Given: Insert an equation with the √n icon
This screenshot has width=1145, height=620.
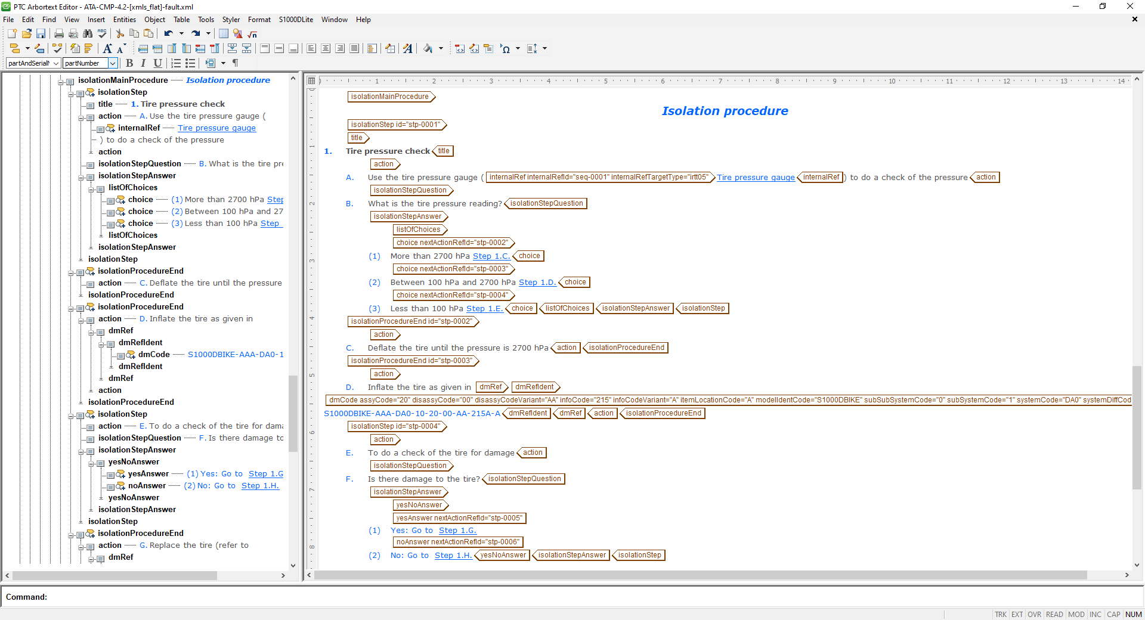Looking at the screenshot, I should click(252, 35).
